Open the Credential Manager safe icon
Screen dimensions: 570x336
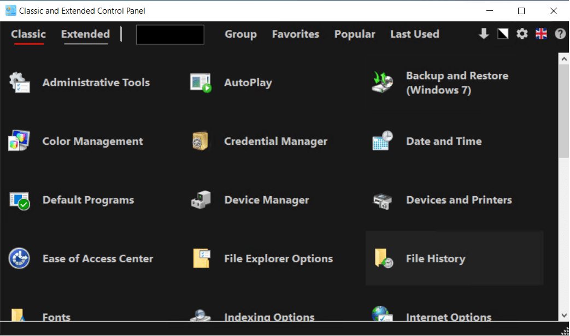(201, 142)
